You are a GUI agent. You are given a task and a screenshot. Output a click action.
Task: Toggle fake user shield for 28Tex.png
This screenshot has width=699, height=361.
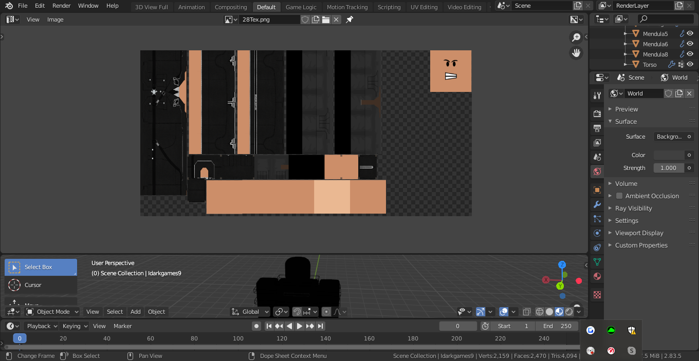pos(305,20)
